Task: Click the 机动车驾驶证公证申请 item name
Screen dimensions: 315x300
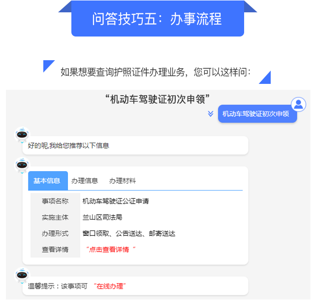Action: pos(116,201)
